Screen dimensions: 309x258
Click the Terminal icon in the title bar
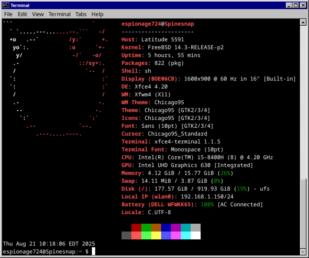point(6,5)
